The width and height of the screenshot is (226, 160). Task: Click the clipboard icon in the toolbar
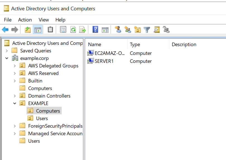pyautogui.click(x=50, y=30)
